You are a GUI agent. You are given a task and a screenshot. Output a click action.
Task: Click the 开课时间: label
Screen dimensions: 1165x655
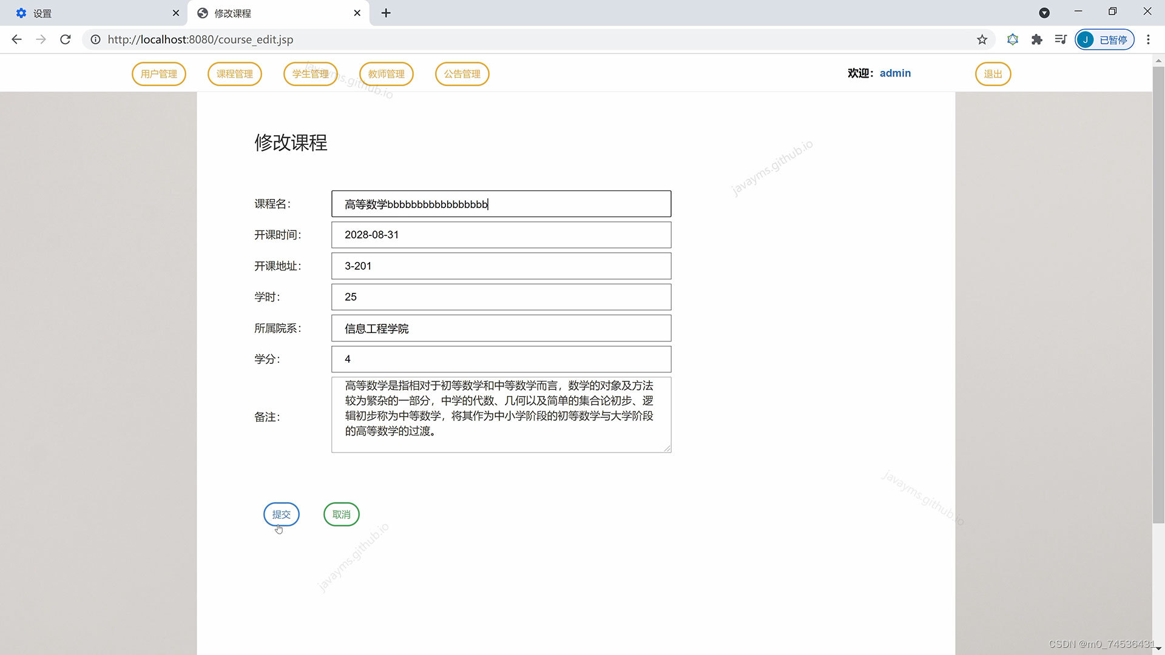pyautogui.click(x=278, y=235)
